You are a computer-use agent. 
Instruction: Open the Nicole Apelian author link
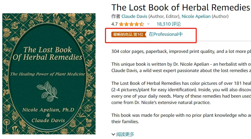point(196,16)
